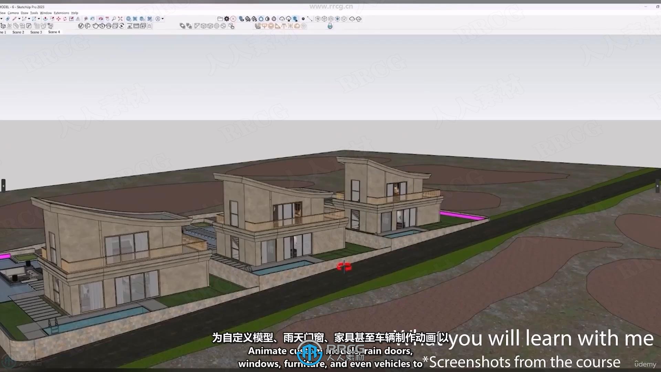Screen dimensions: 661x372
Task: Click the Zoom Extents icon
Action: click(120, 19)
